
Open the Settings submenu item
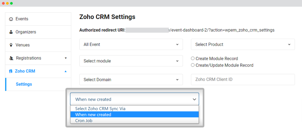coord(24,84)
